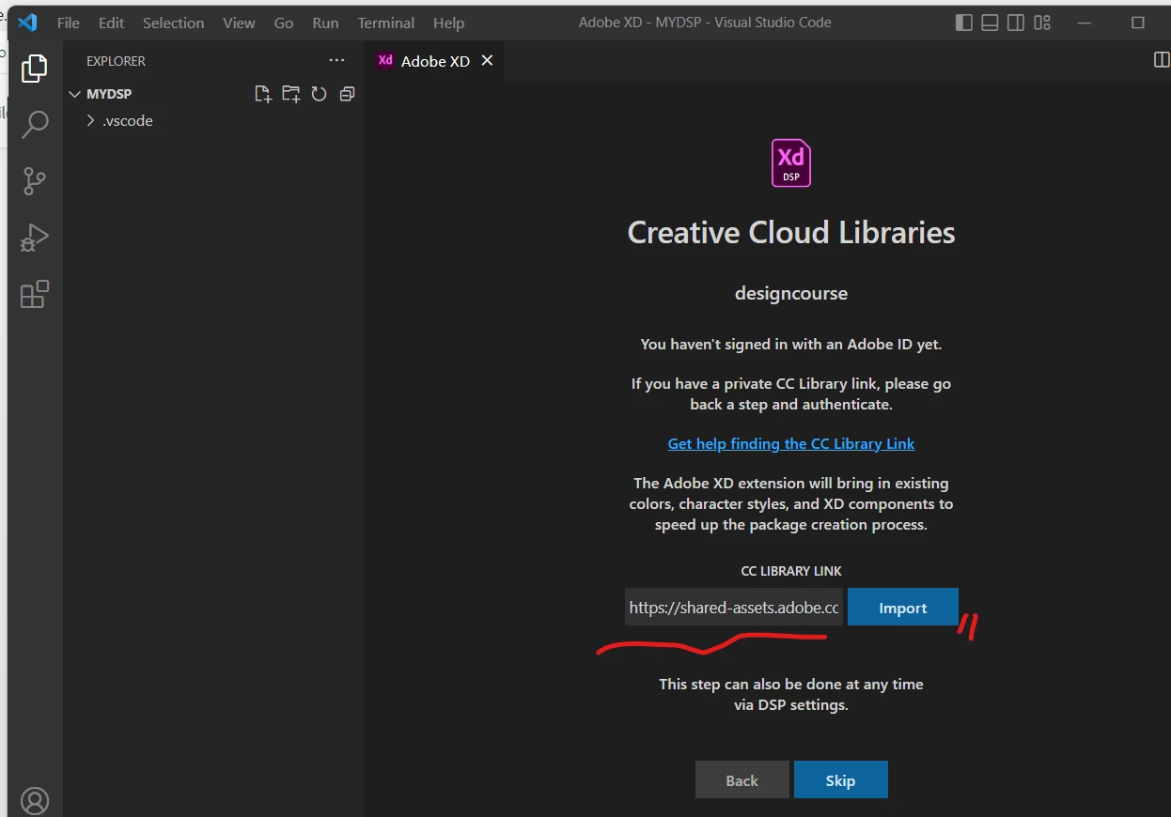
Task: Open the Source Control view
Action: (35, 181)
